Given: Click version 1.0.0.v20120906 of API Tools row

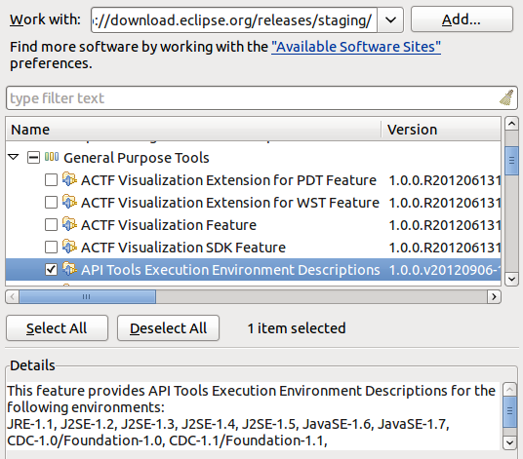Looking at the screenshot, I should [445, 270].
